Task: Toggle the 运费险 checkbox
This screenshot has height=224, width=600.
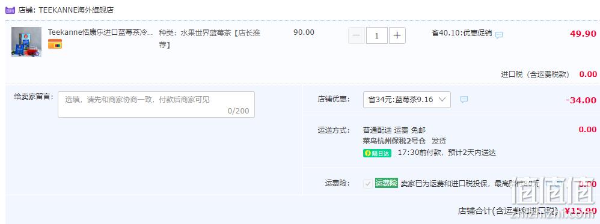Action: 368,184
